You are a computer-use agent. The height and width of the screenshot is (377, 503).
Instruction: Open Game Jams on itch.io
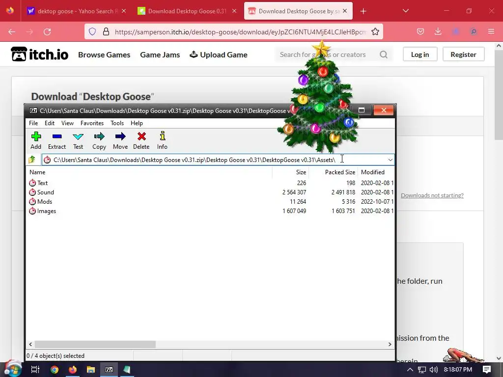point(160,55)
